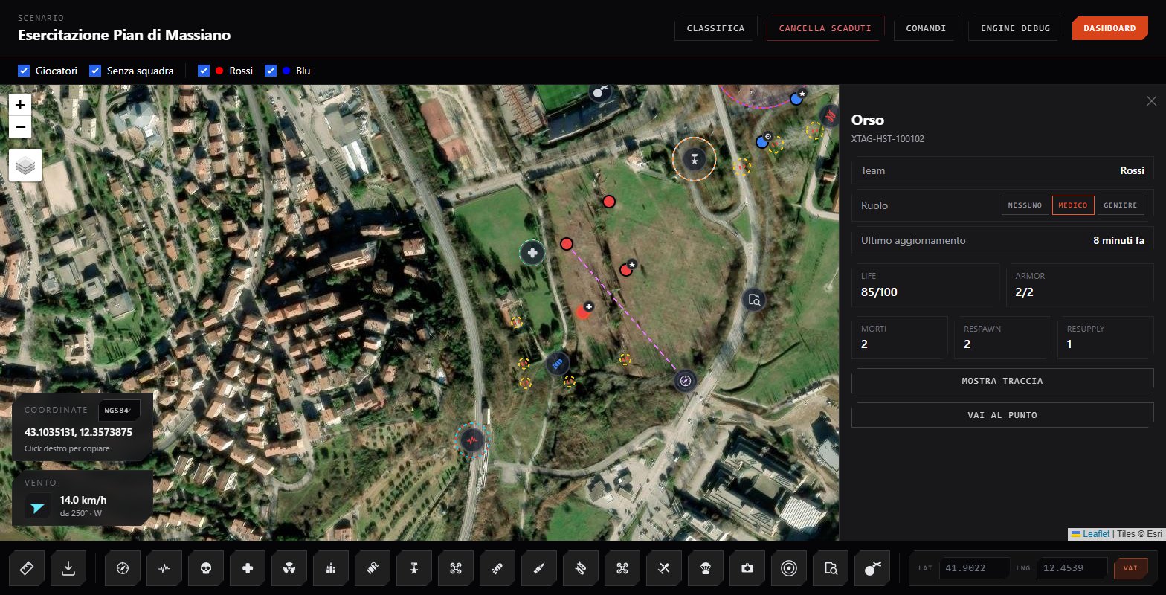
Task: Select the airplane strike tool in bottom toolbar
Action: pos(665,568)
